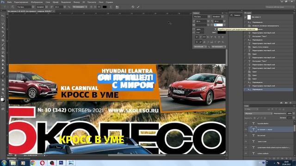Select the Crop tool in the toolbox

point(3,32)
